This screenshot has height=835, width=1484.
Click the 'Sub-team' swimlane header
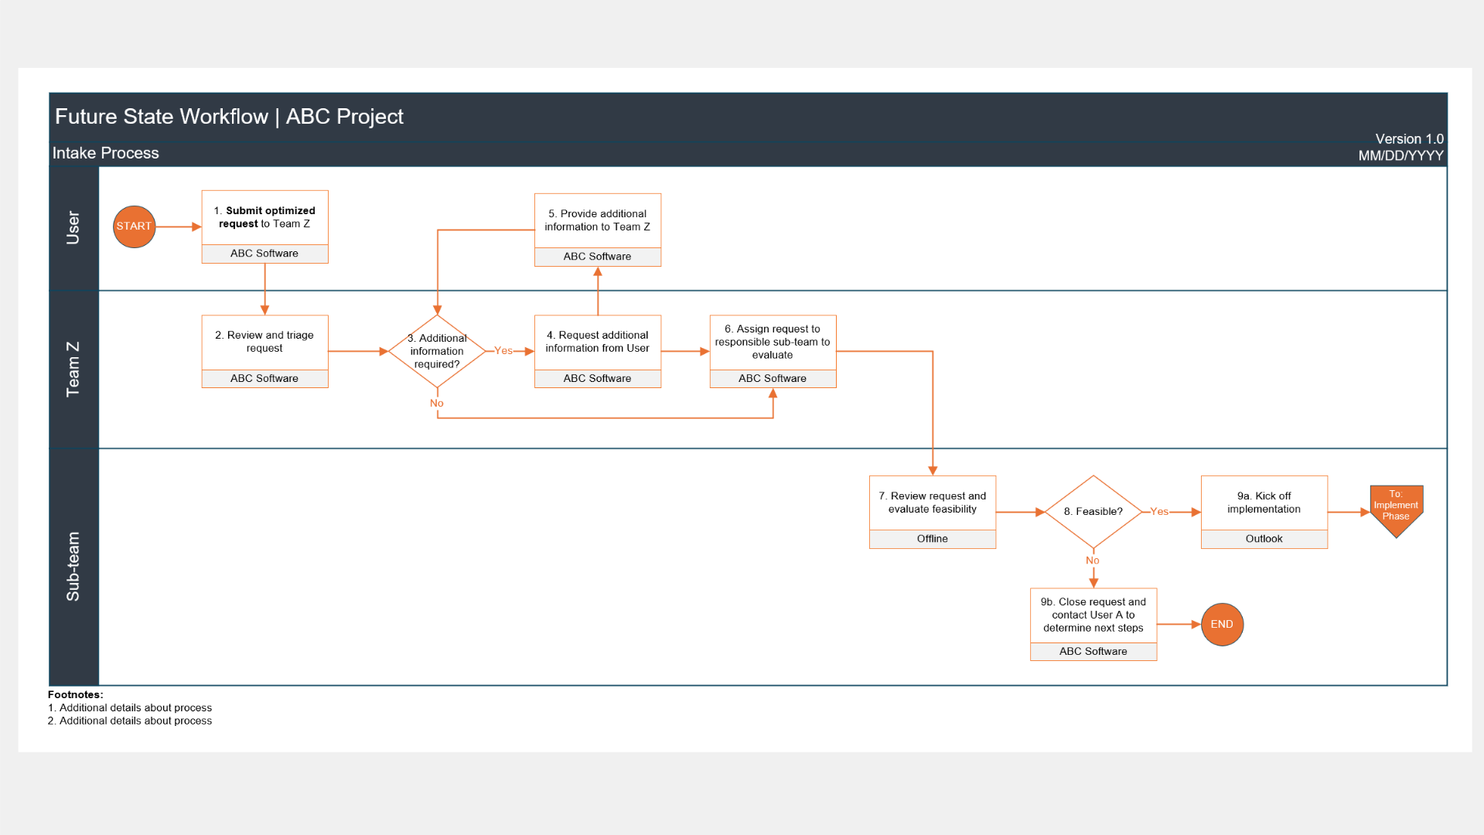[x=73, y=566]
